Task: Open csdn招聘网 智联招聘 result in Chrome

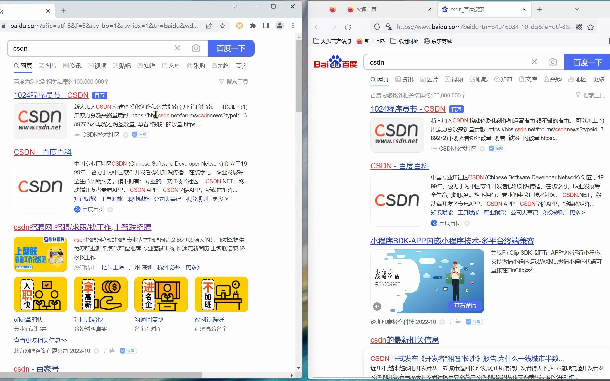Action: pyautogui.click(x=82, y=227)
